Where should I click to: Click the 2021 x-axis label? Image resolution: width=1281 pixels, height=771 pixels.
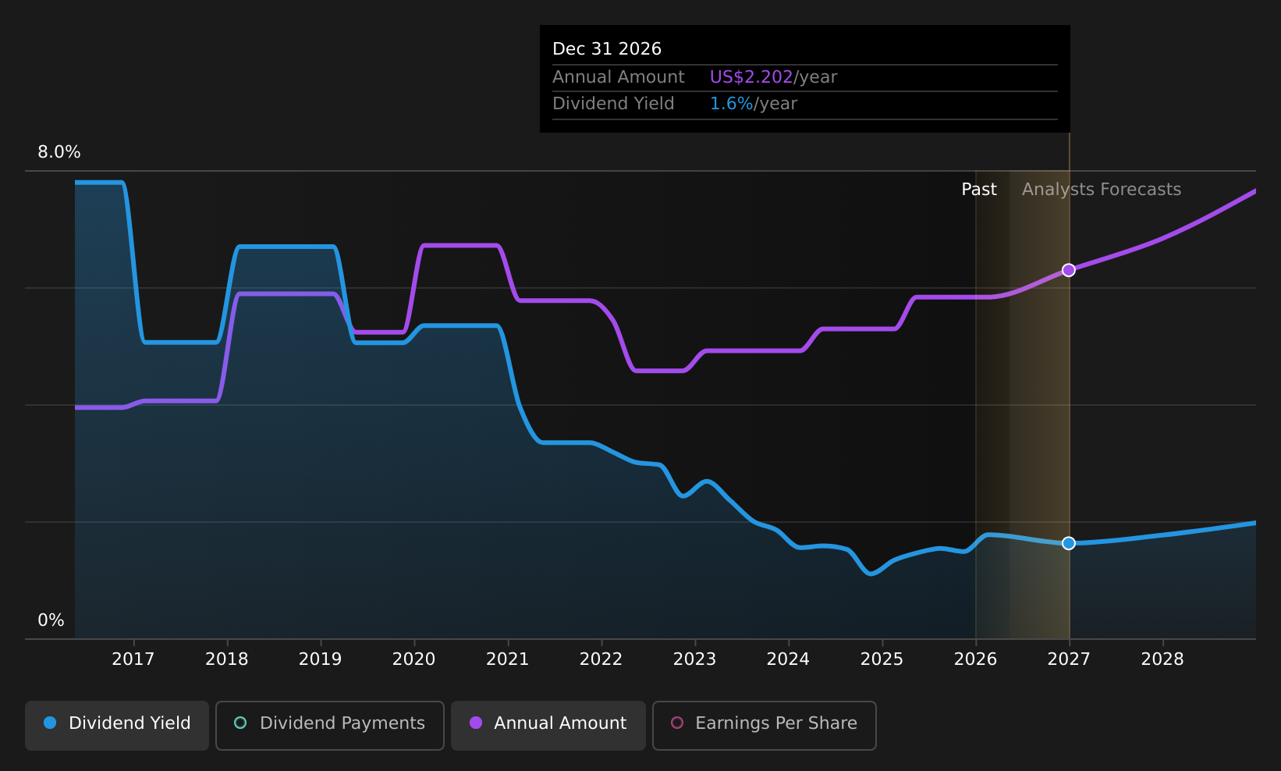[508, 659]
